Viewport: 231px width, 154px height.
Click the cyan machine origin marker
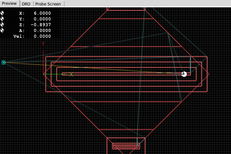(4, 62)
